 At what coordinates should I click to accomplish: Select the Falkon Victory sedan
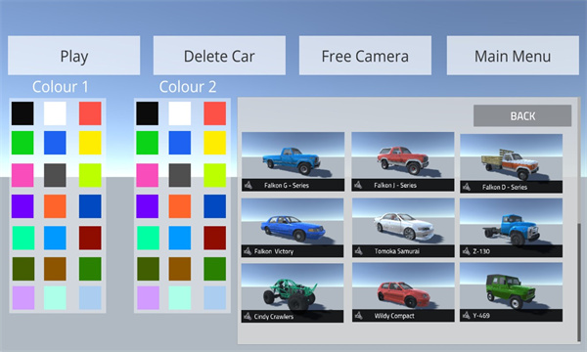(293, 228)
